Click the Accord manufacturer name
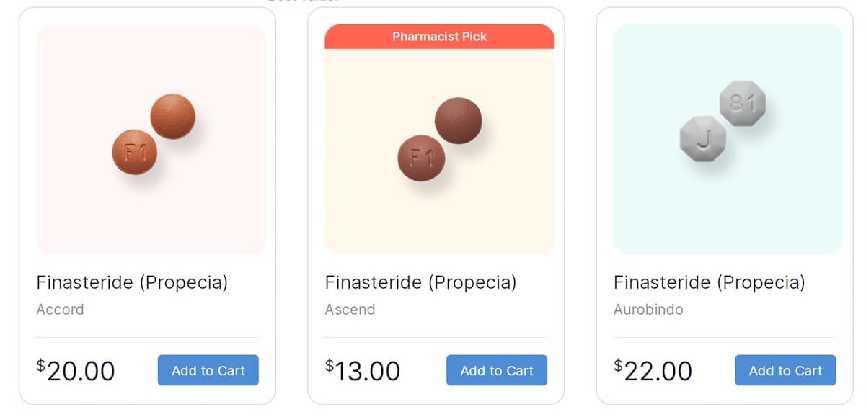The width and height of the screenshot is (866, 417). (60, 310)
